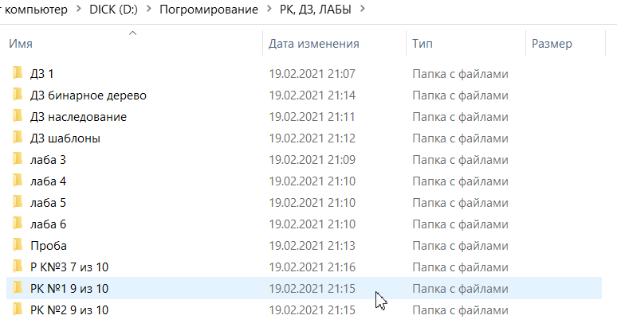Sort by Дата изменения column header

[x=313, y=45]
